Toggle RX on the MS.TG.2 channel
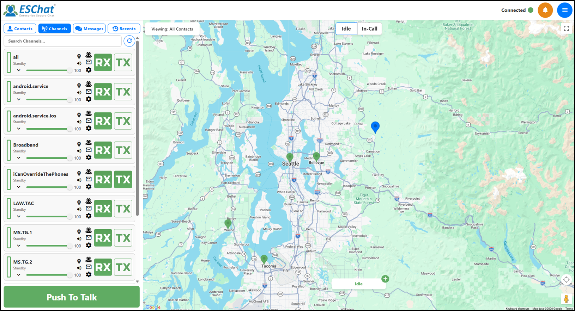Screen dimensions: 575x311 coord(103,267)
